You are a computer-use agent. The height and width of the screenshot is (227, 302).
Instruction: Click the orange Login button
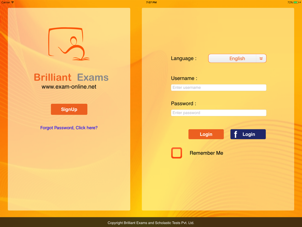206,134
